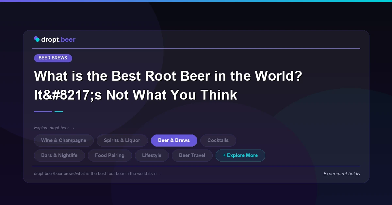Click the dropt.beer circular logo icon

coord(37,39)
